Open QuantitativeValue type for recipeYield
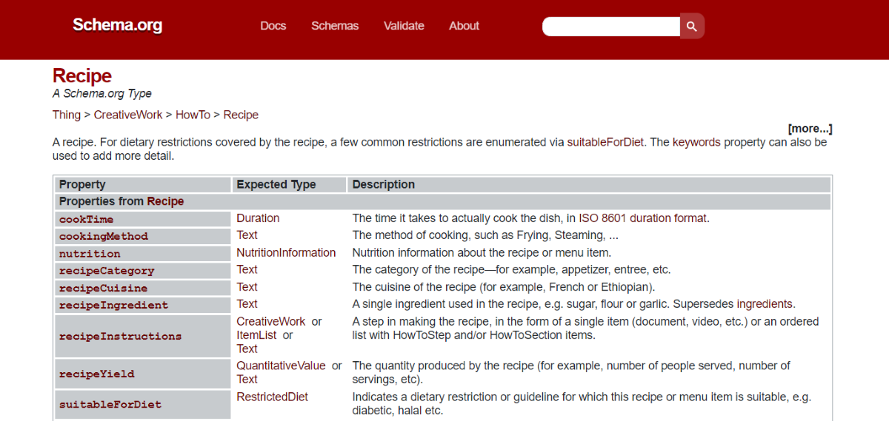889x421 pixels. tap(281, 366)
